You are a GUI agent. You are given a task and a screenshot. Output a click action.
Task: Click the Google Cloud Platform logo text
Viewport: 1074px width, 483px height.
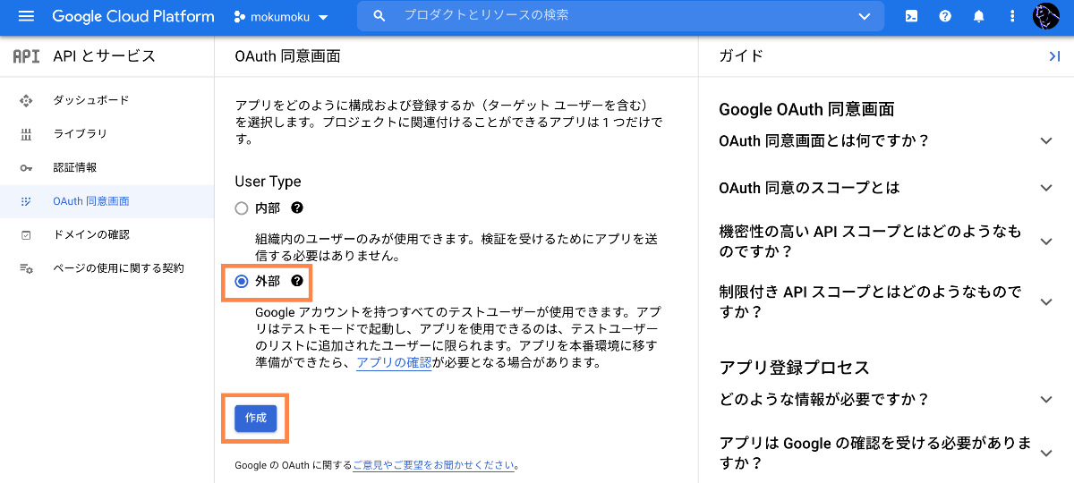133,16
